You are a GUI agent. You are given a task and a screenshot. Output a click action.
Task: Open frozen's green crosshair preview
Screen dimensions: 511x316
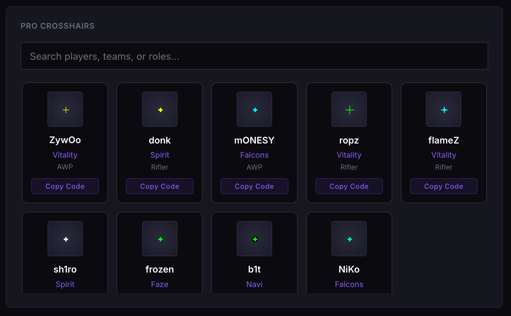click(x=160, y=239)
